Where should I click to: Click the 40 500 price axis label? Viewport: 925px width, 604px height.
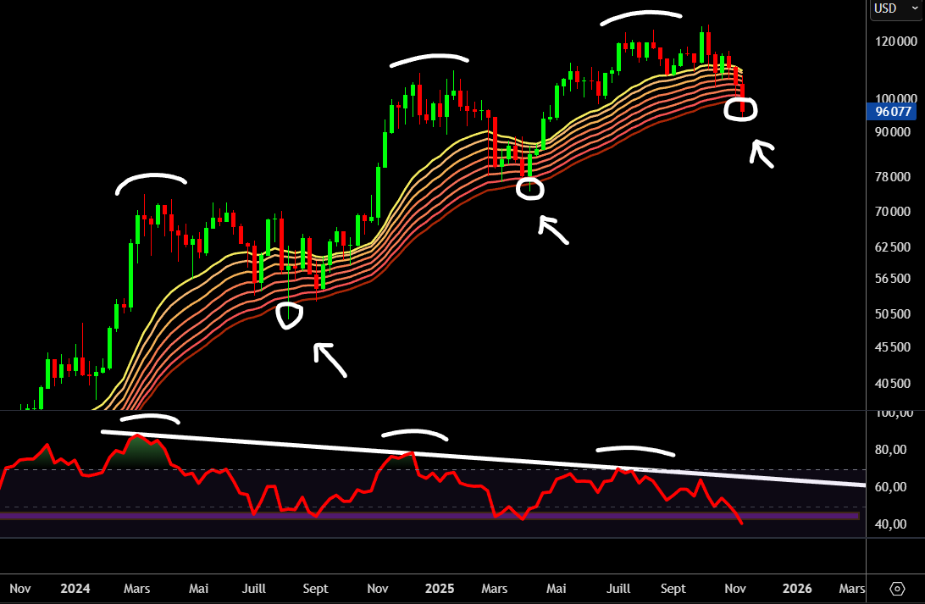tap(893, 384)
